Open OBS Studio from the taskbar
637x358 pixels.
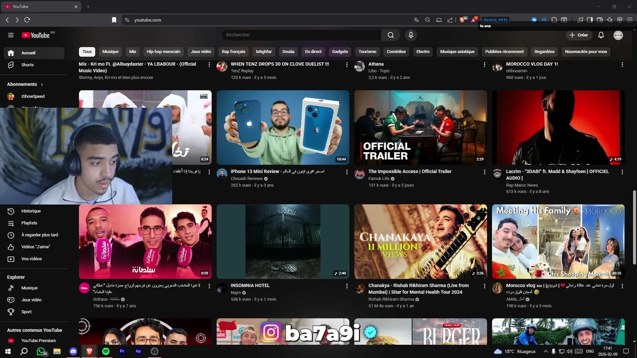click(155, 351)
